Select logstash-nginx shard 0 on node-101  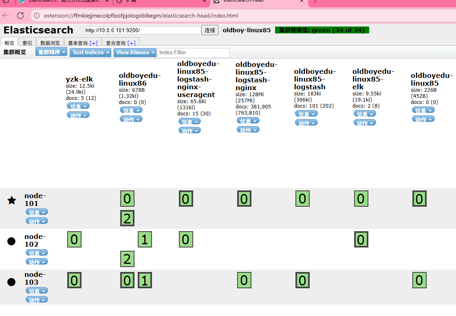coord(244,199)
